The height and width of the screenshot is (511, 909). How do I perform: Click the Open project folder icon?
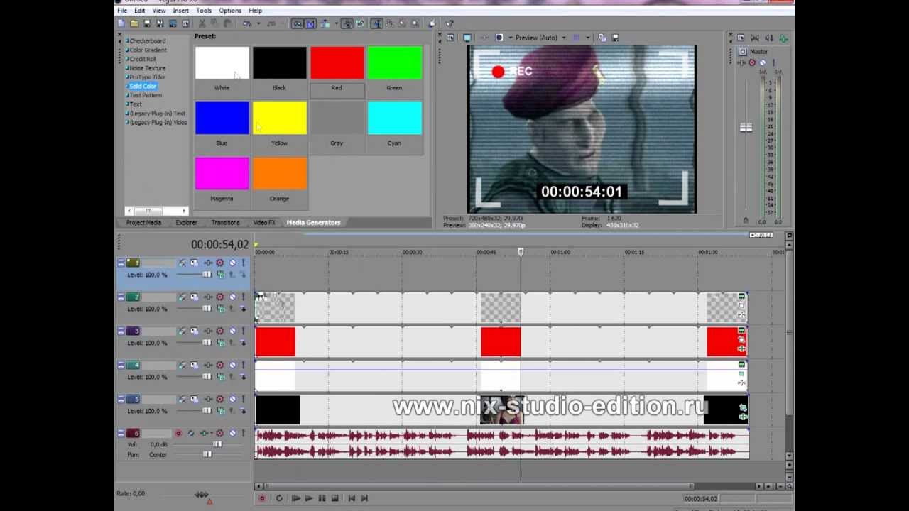[x=134, y=23]
